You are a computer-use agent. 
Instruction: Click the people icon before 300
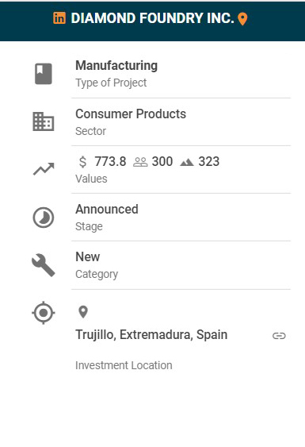[x=140, y=162]
